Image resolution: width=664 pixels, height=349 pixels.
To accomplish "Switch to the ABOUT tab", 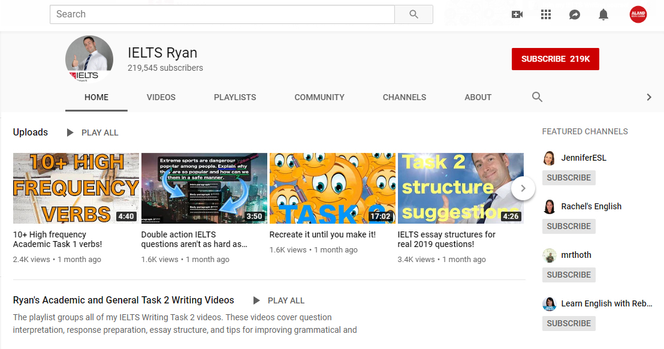I will pyautogui.click(x=478, y=97).
